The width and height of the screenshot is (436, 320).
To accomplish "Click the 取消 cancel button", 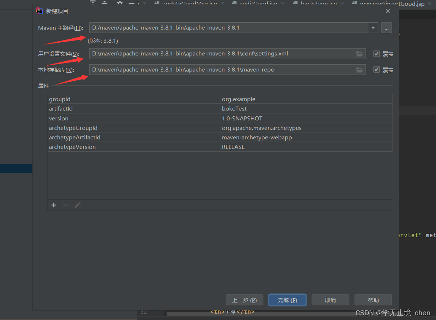I will (x=330, y=300).
